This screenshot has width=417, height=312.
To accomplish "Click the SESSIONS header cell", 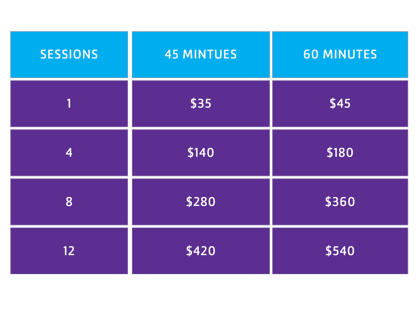I will tap(69, 54).
